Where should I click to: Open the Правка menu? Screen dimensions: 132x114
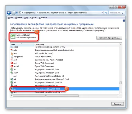[19, 18]
